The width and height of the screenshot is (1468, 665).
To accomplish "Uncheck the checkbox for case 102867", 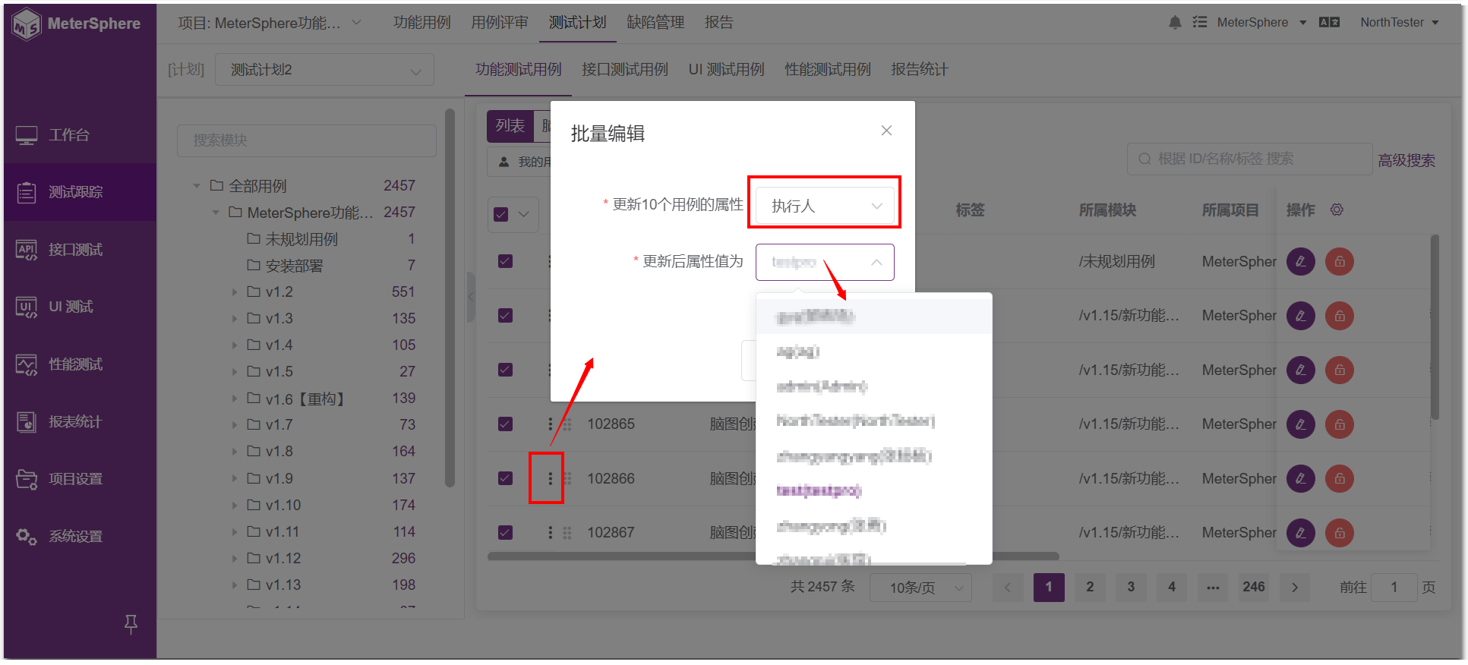I will (505, 533).
